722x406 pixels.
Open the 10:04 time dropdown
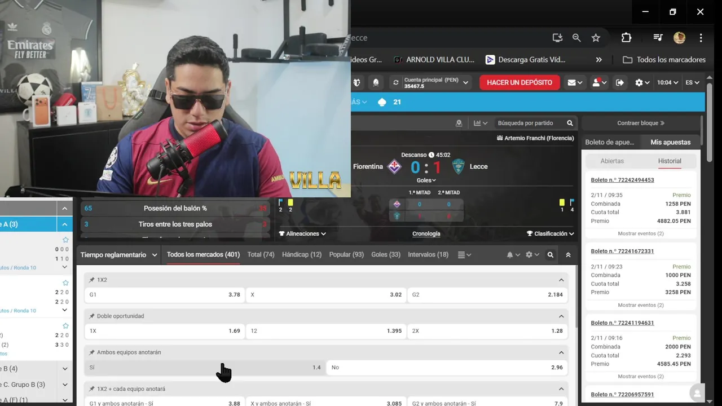coord(667,82)
